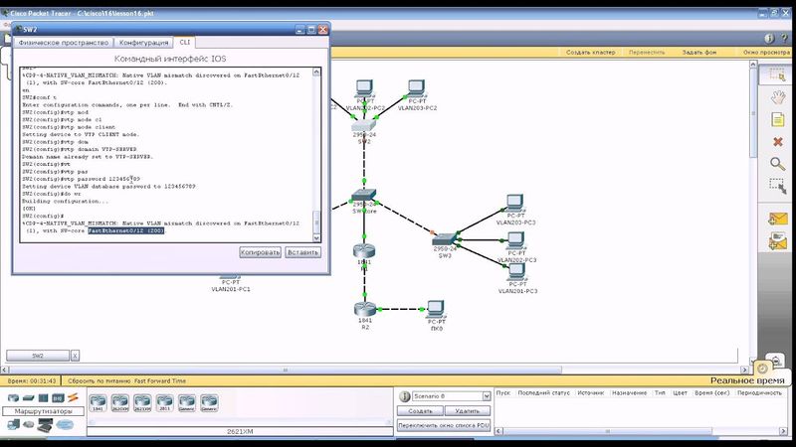Click the PC VLAN203-PC3 on the topology
The height and width of the screenshot is (447, 796).
[514, 204]
